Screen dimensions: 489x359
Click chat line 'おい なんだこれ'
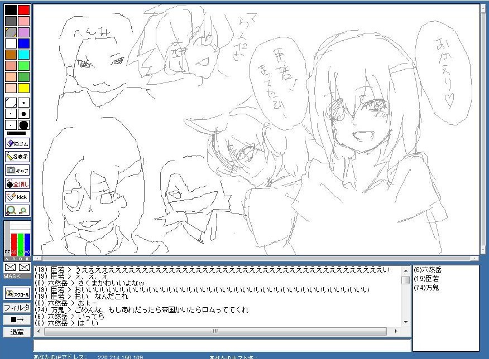pyautogui.click(x=101, y=297)
